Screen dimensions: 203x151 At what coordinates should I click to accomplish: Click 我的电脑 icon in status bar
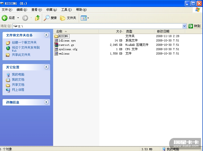164,149
